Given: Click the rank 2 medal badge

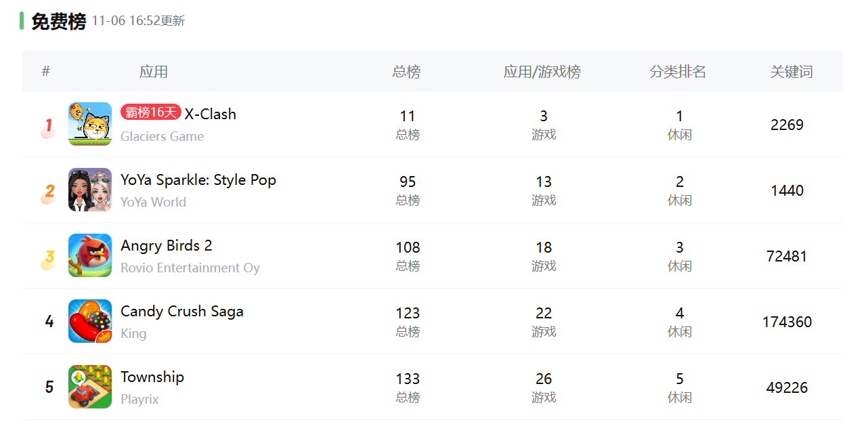Looking at the screenshot, I should click(49, 192).
